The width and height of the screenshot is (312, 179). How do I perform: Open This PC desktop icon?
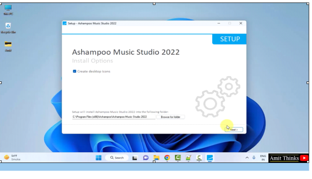pos(8,10)
